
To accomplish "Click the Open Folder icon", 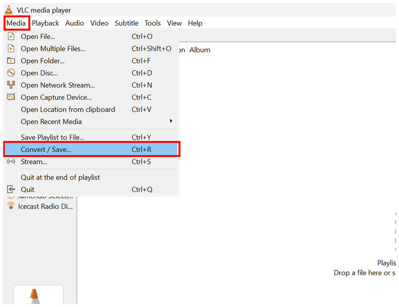I will pyautogui.click(x=11, y=60).
